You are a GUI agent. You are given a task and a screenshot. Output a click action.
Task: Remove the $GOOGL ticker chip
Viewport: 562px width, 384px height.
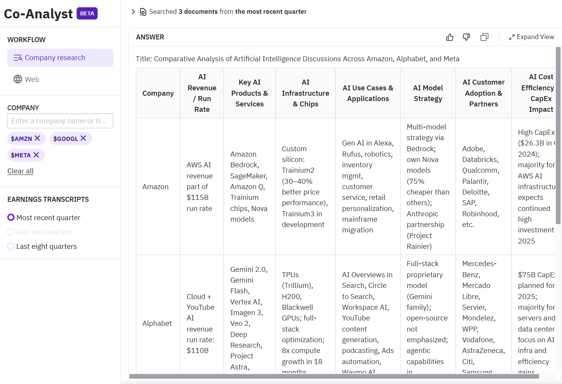click(83, 138)
